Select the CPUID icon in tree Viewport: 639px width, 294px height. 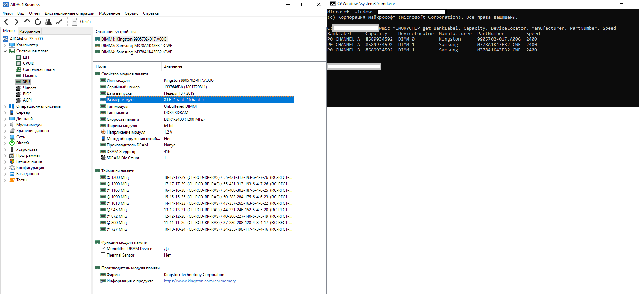pos(18,63)
